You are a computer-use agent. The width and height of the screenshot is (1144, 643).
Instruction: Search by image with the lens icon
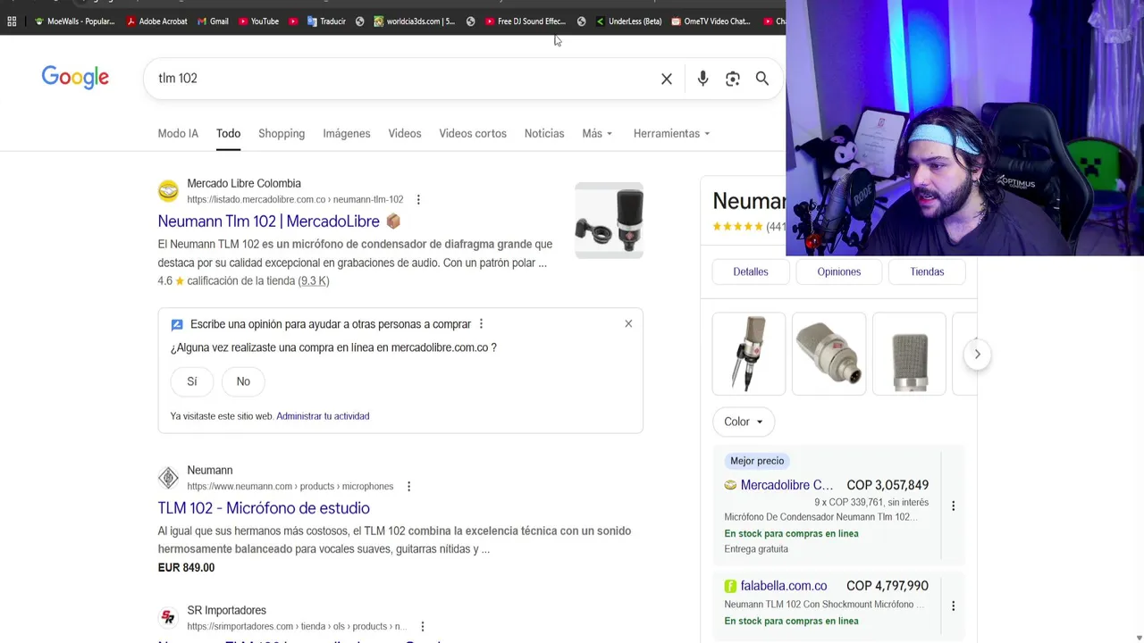[x=733, y=79]
